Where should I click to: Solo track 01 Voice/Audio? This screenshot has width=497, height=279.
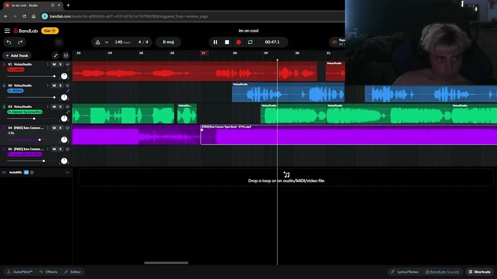60,64
